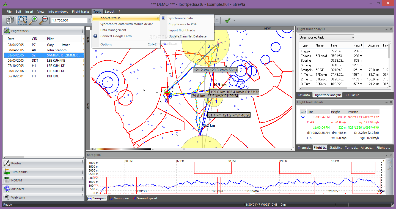Viewport: 396px width, 209px height.
Task: Click the zoom in magnifier icon
Action: coord(33,20)
